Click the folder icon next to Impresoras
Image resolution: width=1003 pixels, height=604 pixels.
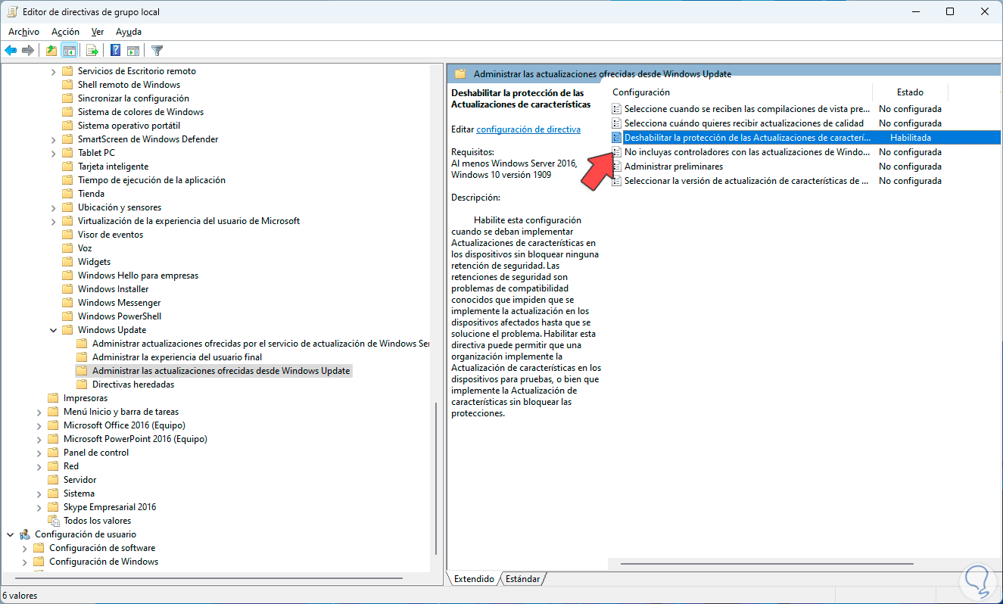53,398
